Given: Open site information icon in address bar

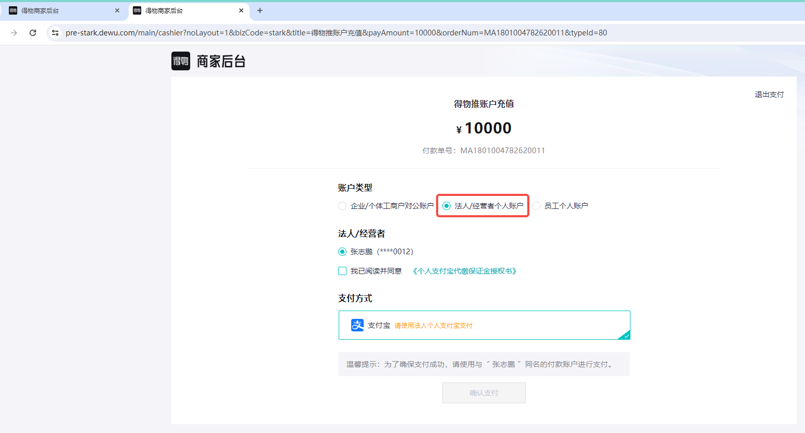Looking at the screenshot, I should (55, 33).
